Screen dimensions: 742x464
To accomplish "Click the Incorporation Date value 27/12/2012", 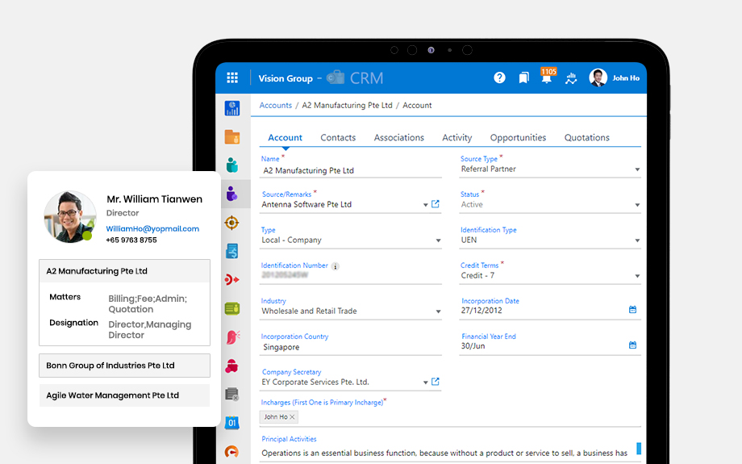I will (481, 311).
